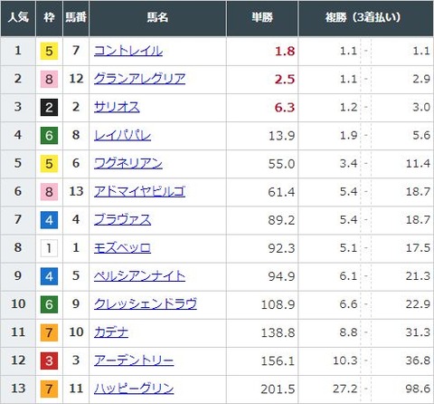Click コントレイル's 1.8 win odds
Viewport: 434px width, 404px height.
tap(285, 51)
